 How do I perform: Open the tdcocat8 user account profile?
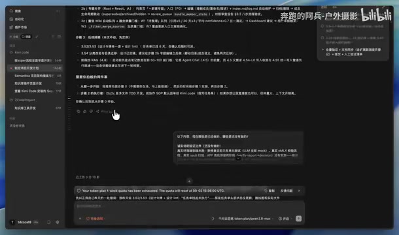click(x=24, y=222)
